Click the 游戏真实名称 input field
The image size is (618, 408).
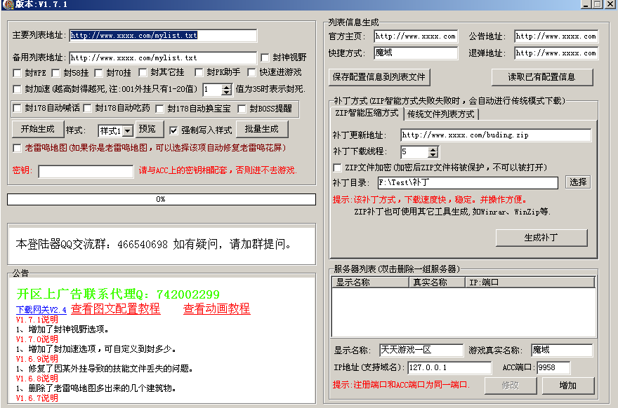pos(562,350)
